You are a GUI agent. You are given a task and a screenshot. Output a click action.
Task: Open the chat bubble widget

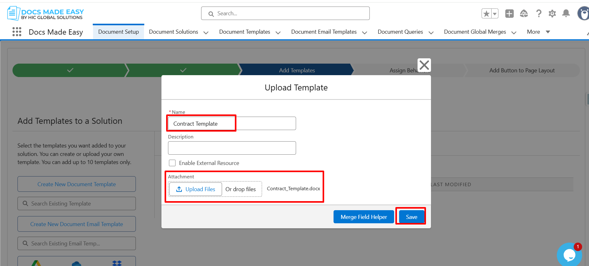click(569, 255)
